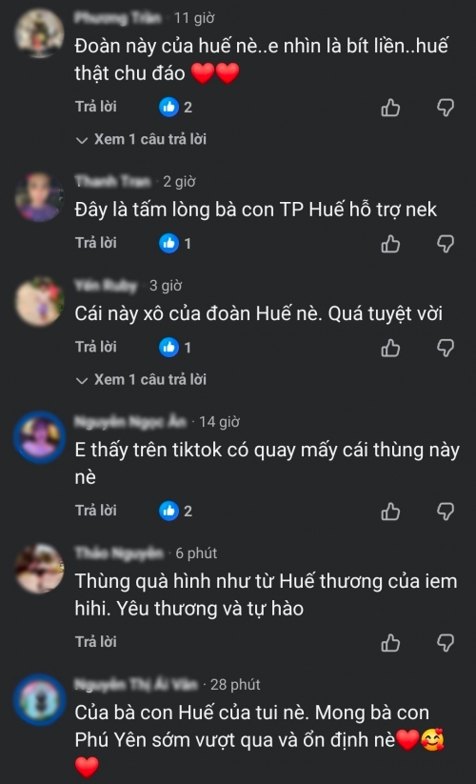This screenshot has width=476, height=784.
Task: Tap thumbs-down on TP Huế hỗ trợ comment
Action: (x=445, y=244)
